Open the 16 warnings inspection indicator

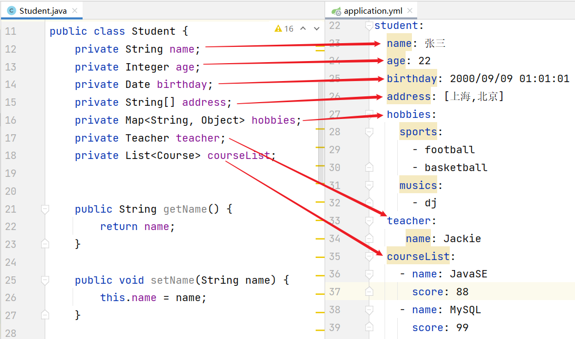tap(284, 28)
